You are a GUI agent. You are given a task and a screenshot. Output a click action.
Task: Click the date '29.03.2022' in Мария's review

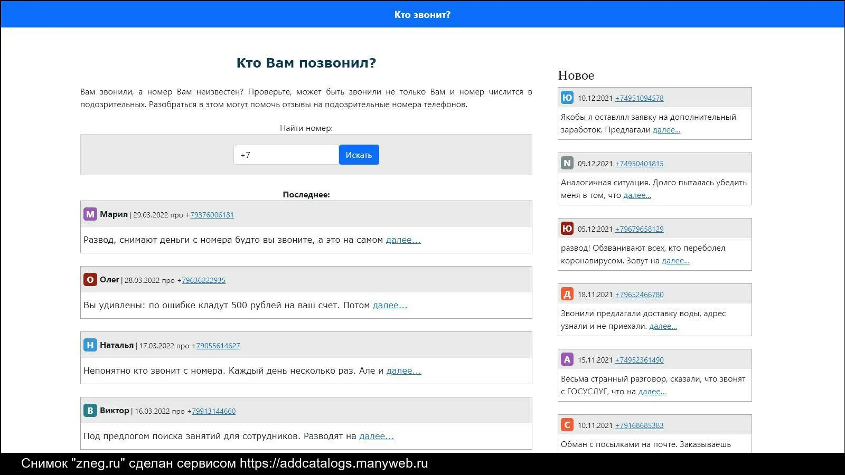tap(151, 215)
